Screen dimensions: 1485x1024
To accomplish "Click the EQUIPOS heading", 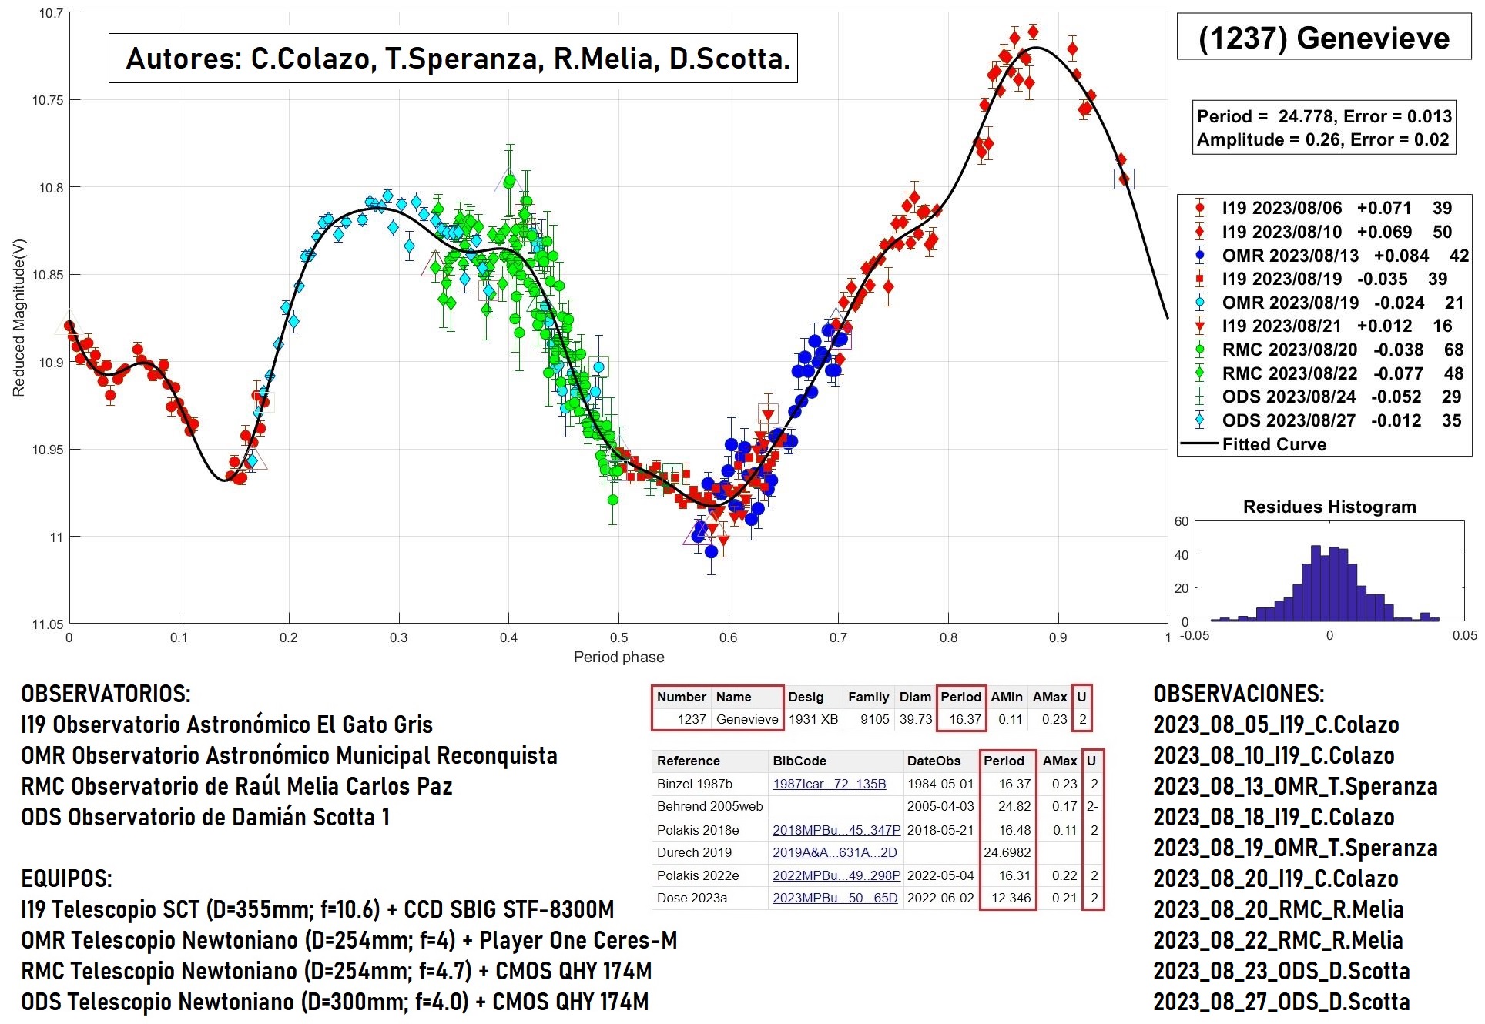I will [67, 878].
